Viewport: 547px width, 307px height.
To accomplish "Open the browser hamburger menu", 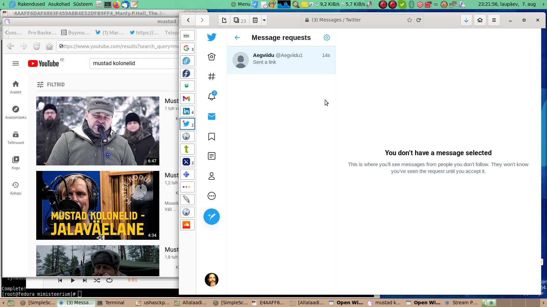I will [x=494, y=20].
